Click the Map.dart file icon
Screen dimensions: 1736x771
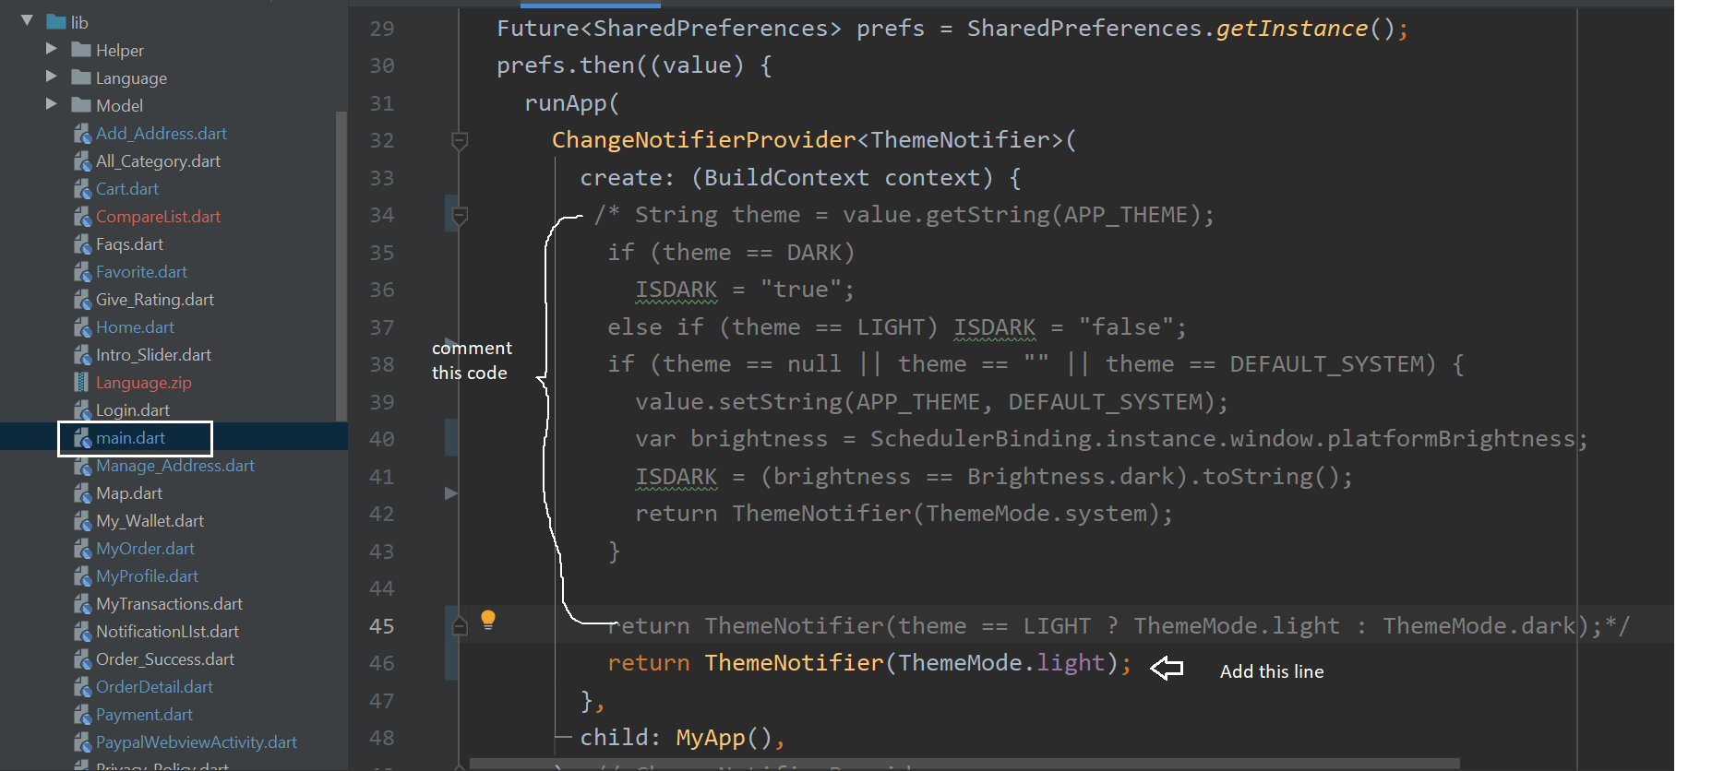point(83,493)
